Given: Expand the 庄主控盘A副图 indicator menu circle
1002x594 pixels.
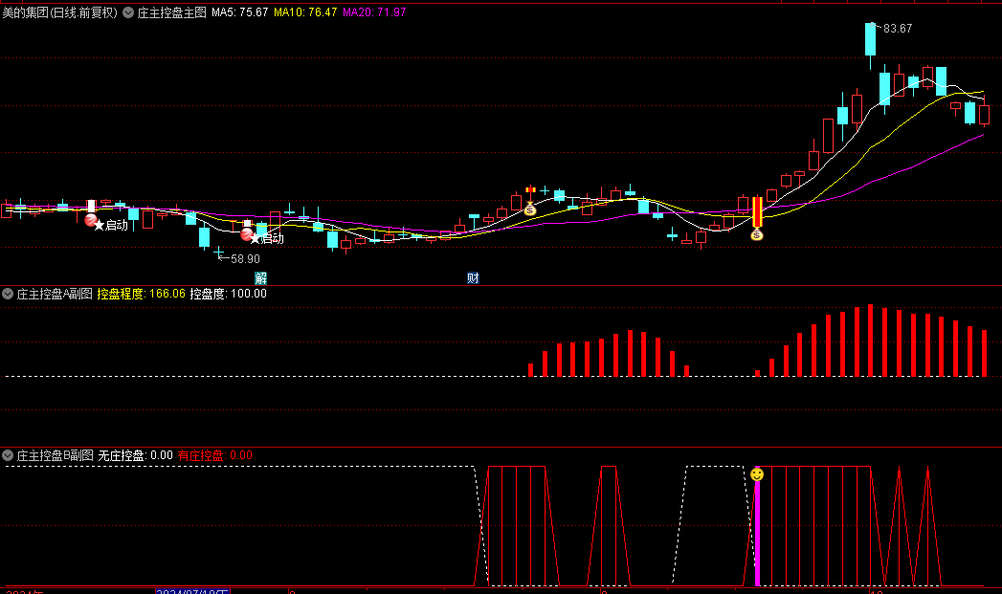Looking at the screenshot, I should tap(8, 294).
